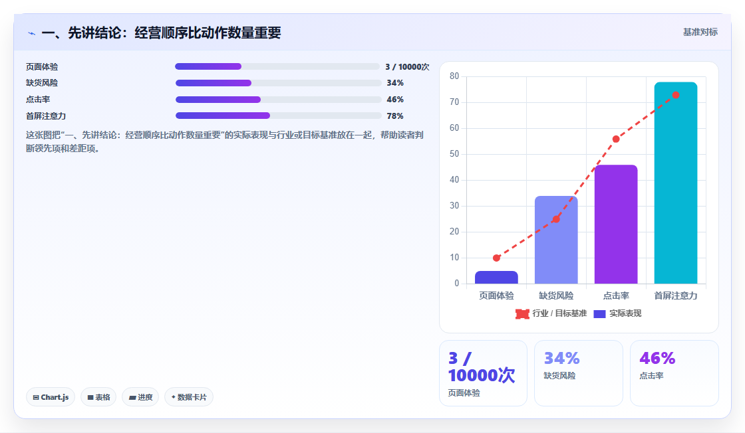Click the 46% 点击率 data card
Screen dimensions: 745x433
click(x=674, y=373)
